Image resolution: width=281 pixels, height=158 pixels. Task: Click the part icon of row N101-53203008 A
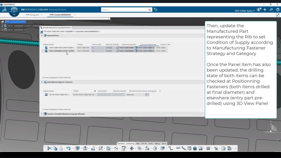[46, 51]
